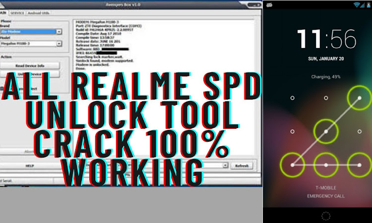This screenshot has width=372, height=223.
Task: Click the Unlock Device button
Action: click(x=30, y=74)
